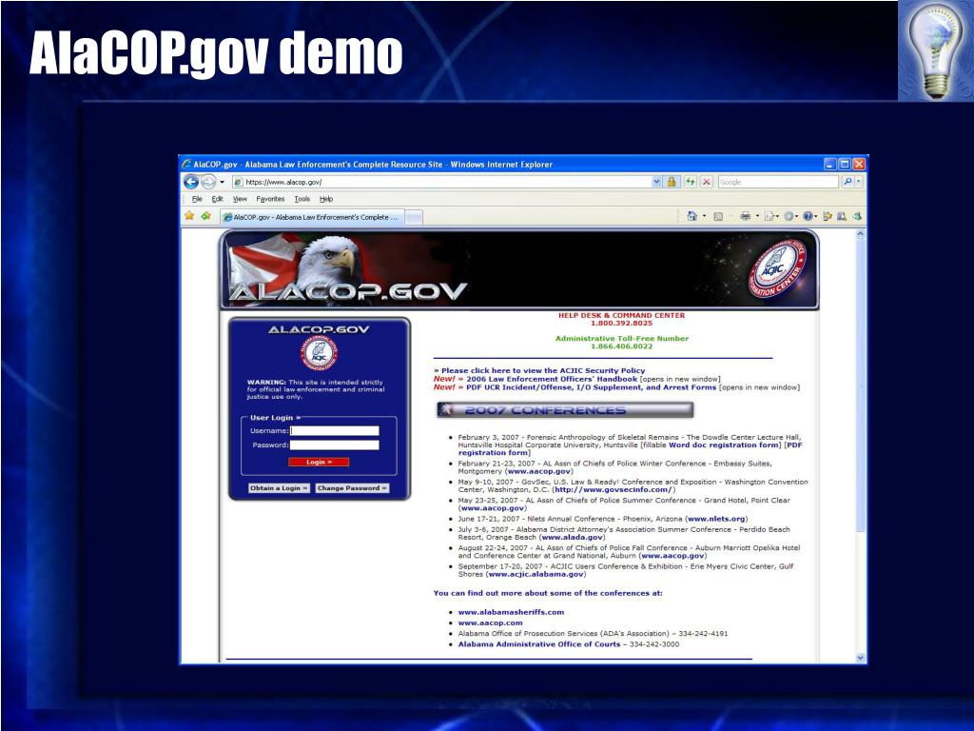Click the 2007 Conferences banner heading
Screen dimensions: 974x731
tap(565, 409)
